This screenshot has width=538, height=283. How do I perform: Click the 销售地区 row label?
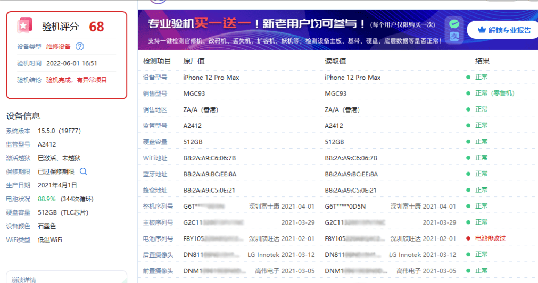click(x=155, y=109)
